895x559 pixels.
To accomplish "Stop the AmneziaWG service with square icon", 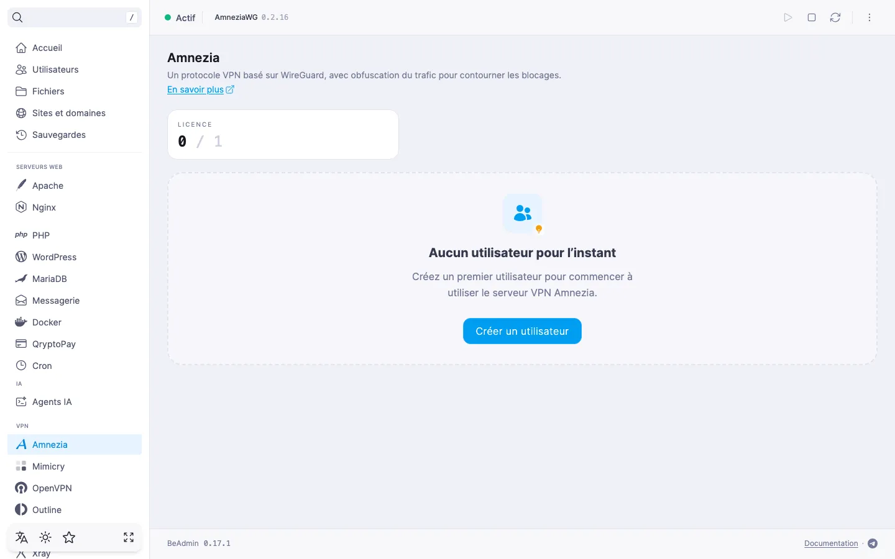I will 812,17.
